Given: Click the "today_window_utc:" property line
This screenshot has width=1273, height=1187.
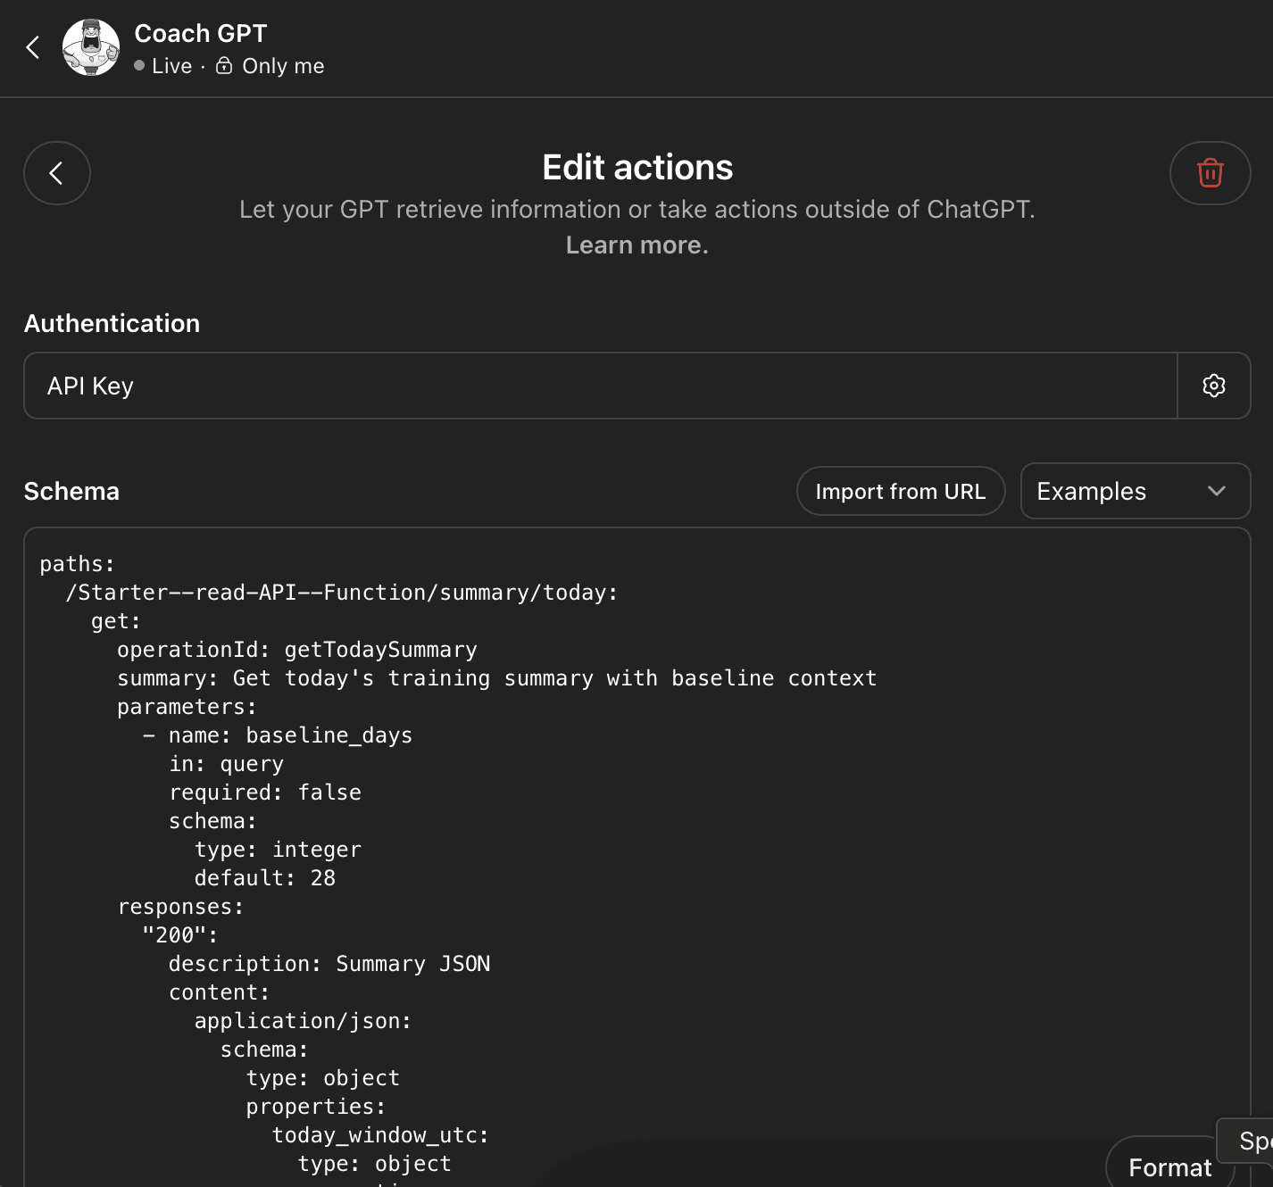Looking at the screenshot, I should point(381,1135).
